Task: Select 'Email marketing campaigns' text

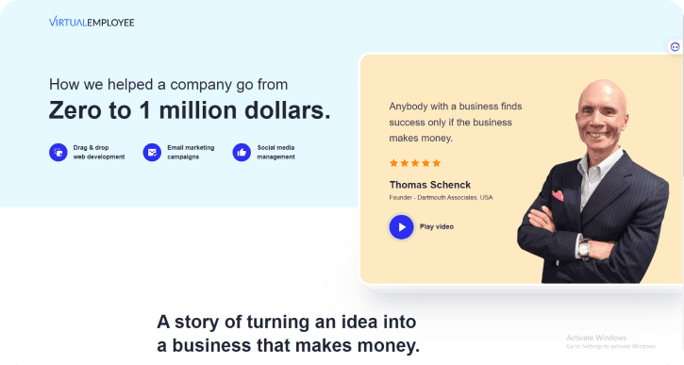Action: coord(191,152)
